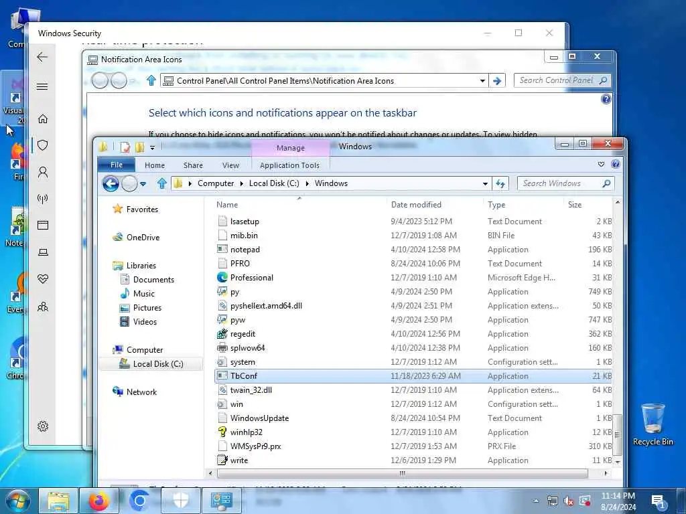The image size is (686, 514).
Task: Open Family options icon
Action: [43, 307]
